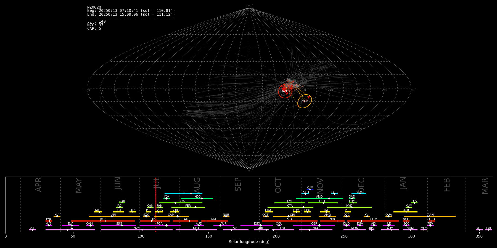Screen dimensions: 497x248
Task: Click the NUE shower label
Action: 226,215
